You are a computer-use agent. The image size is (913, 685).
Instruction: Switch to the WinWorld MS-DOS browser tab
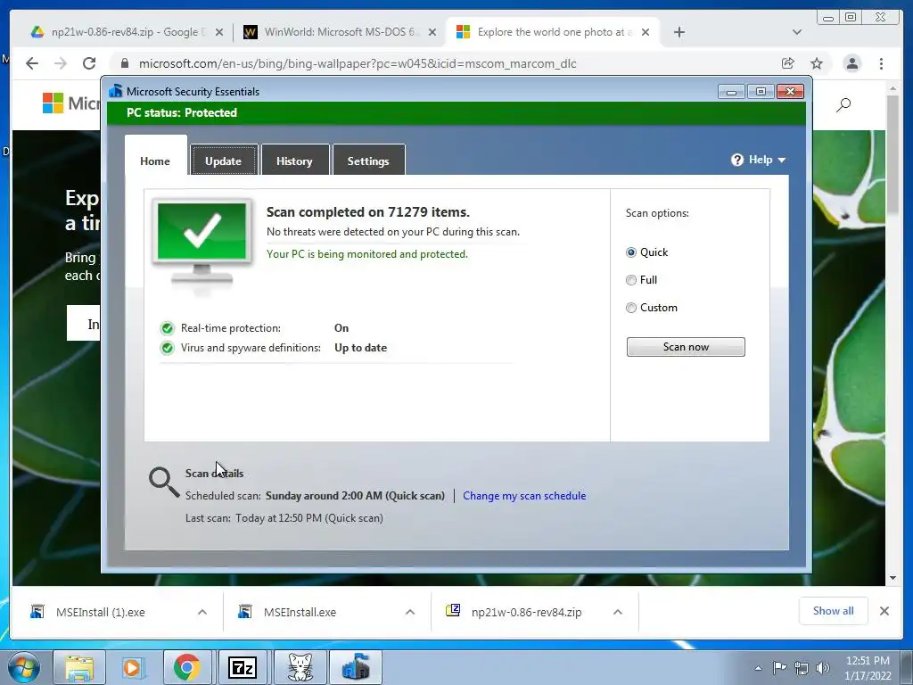[x=340, y=32]
